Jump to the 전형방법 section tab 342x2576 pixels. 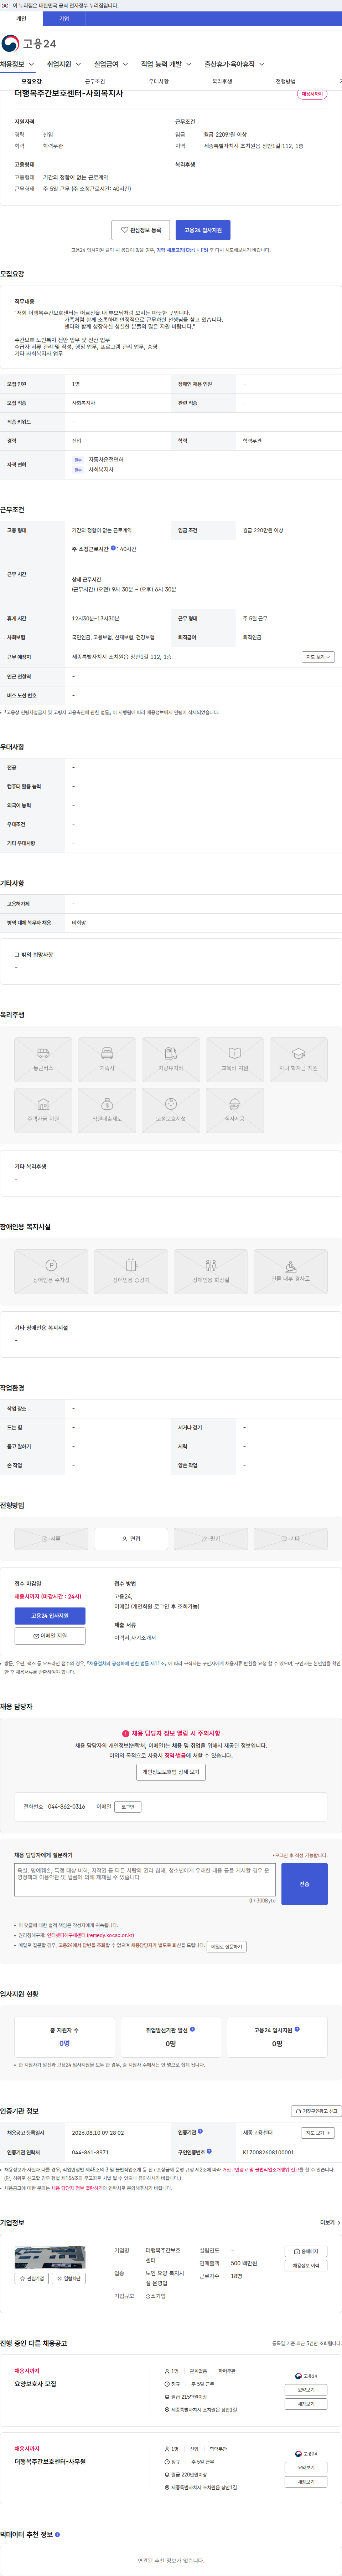(x=286, y=82)
